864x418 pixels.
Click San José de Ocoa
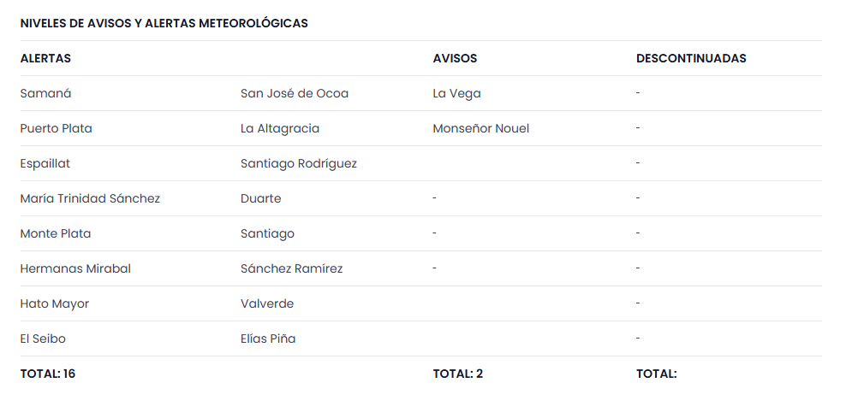pos(295,93)
